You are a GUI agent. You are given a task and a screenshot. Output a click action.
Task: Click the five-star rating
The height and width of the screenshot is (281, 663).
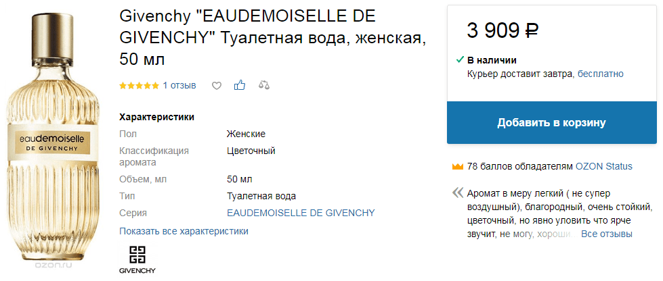pos(139,86)
